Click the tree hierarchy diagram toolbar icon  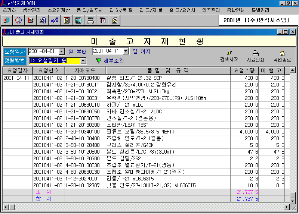[55, 21]
